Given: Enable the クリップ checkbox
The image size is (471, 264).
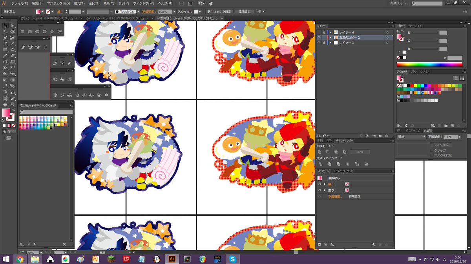Looking at the screenshot, I should (432, 150).
